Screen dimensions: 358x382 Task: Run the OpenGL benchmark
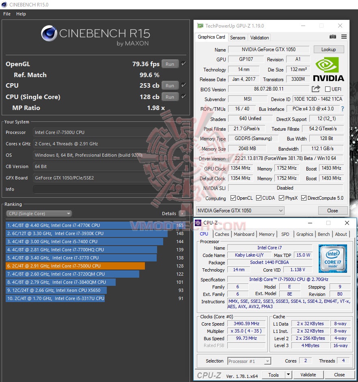170,64
